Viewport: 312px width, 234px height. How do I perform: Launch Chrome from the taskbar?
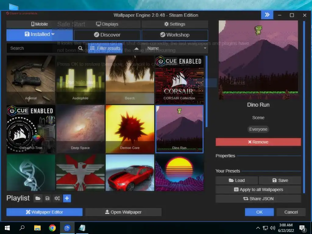[52, 228]
